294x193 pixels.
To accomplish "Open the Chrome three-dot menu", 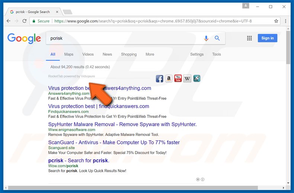I will coord(286,21).
